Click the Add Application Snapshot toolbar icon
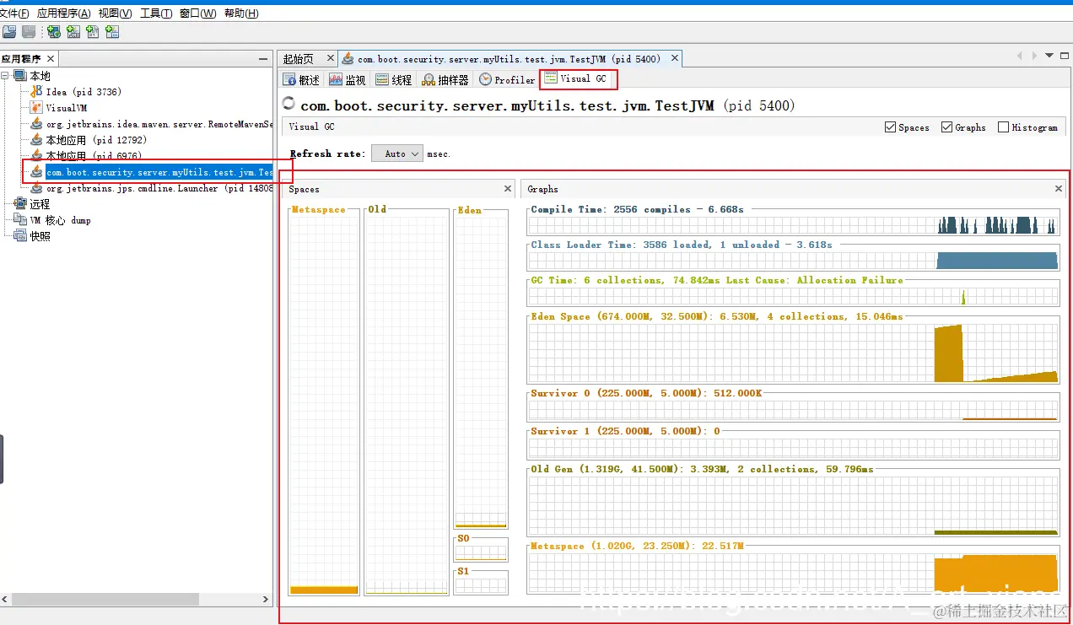1073x625 pixels. [112, 32]
